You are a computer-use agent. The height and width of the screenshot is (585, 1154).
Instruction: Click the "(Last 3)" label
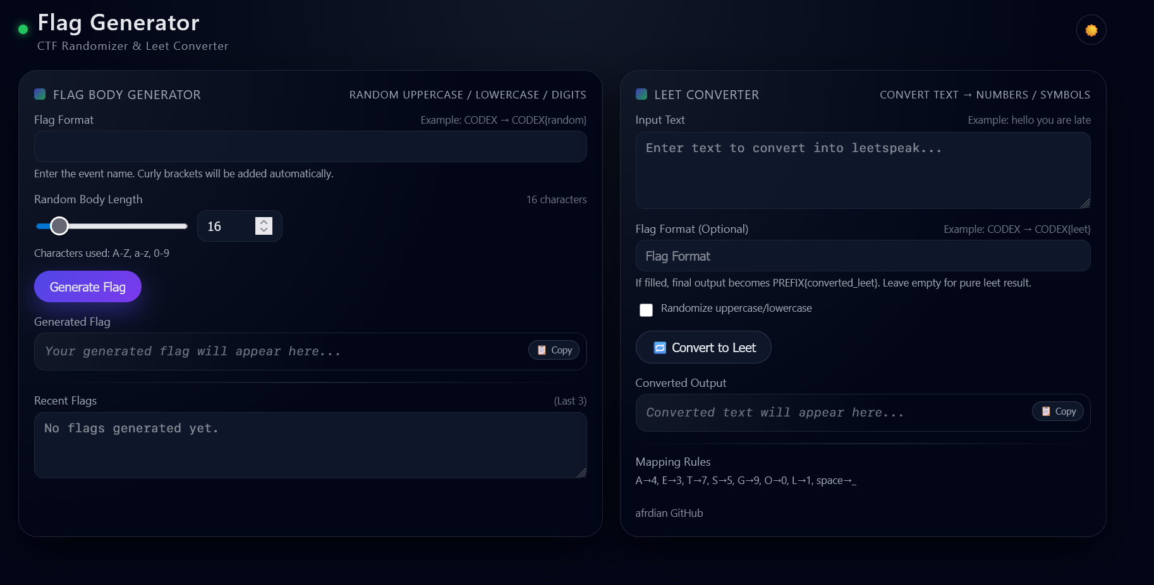[x=570, y=401]
